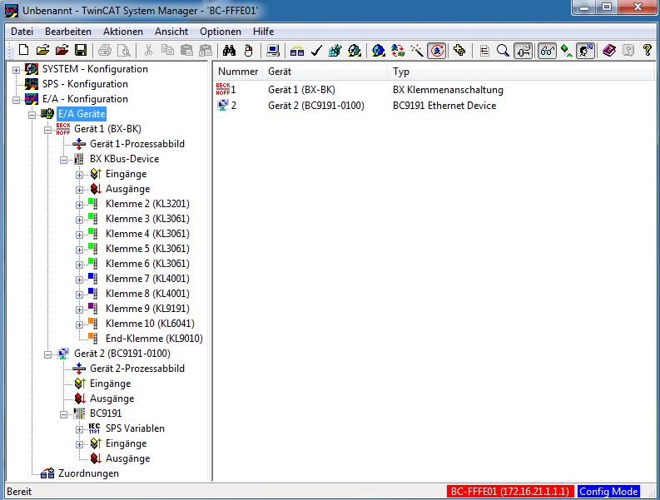Click the Paste clipboard icon
The image size is (660, 500).
tap(186, 51)
